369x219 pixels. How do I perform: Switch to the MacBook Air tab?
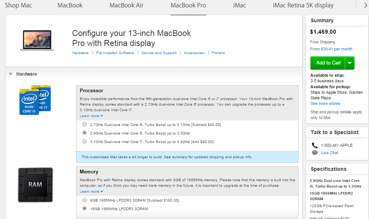tap(126, 5)
